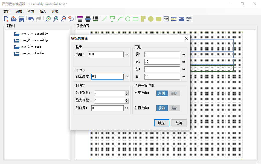Focus the 底 margin field
This screenshot has height=164, width=261.
[x=162, y=62]
